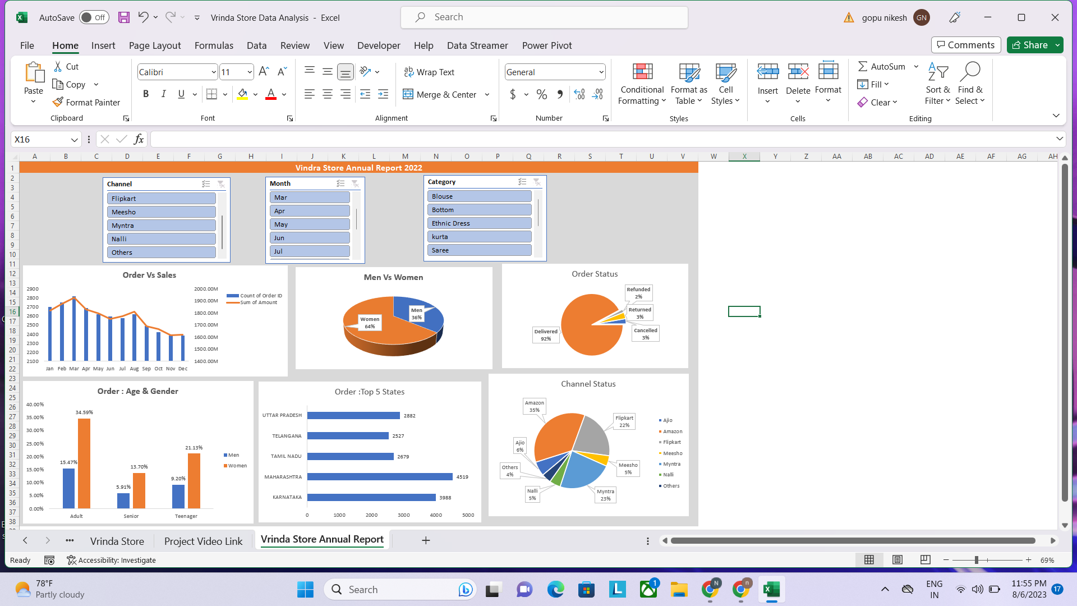Decrease decimal places
This screenshot has height=606, width=1077.
[597, 94]
